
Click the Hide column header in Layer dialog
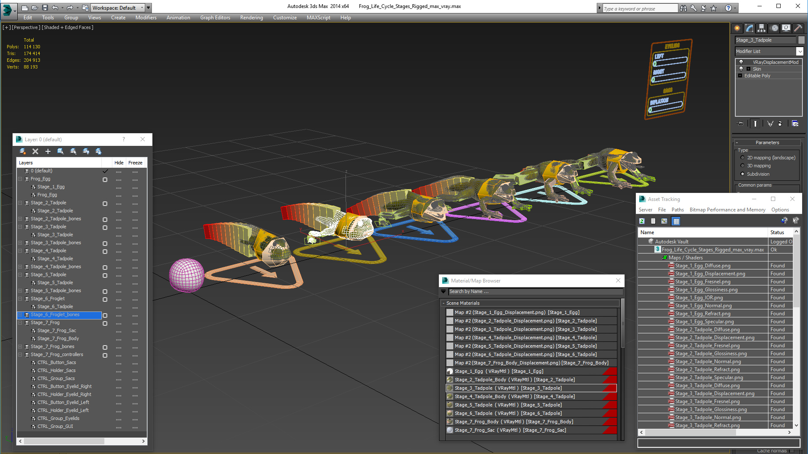tap(119, 163)
